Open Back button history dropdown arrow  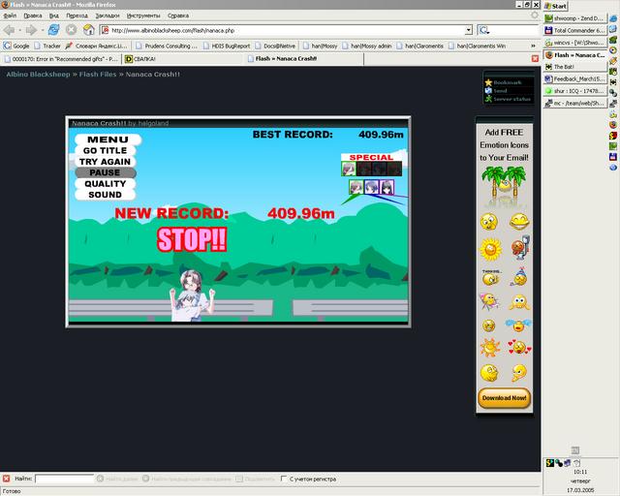click(19, 30)
